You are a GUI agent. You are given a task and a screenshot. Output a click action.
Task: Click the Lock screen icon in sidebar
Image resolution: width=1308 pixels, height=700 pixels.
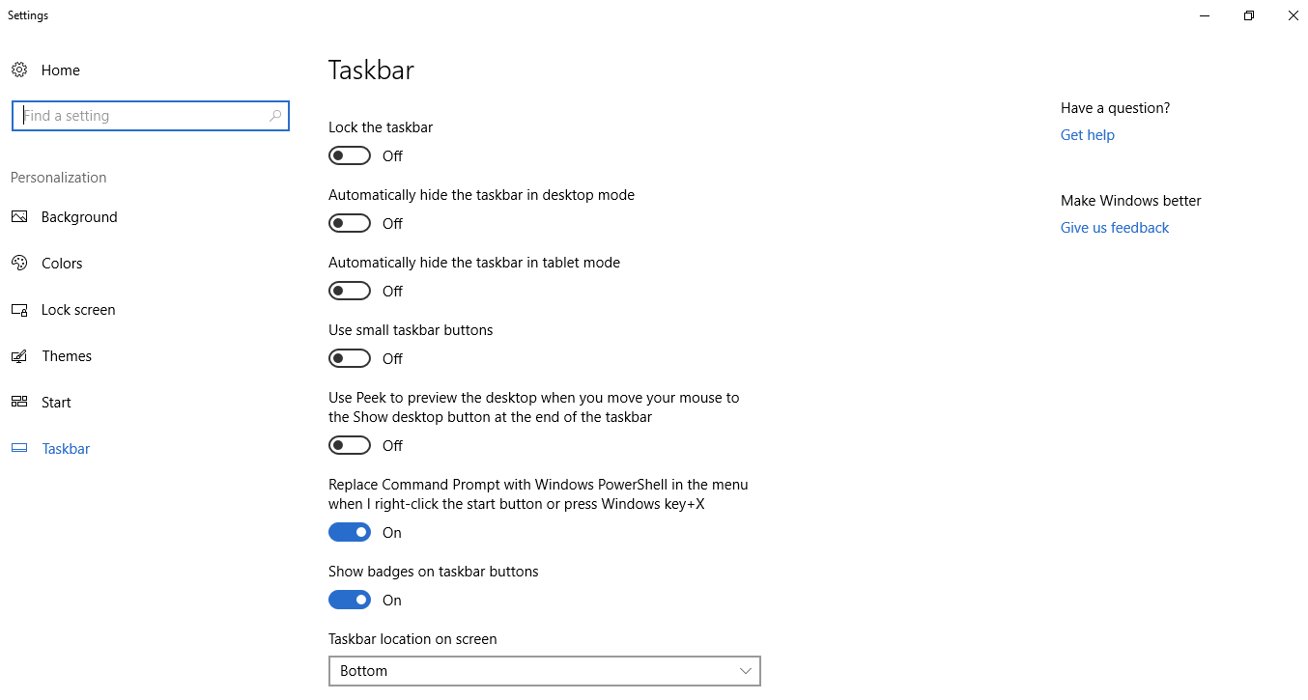coord(19,309)
